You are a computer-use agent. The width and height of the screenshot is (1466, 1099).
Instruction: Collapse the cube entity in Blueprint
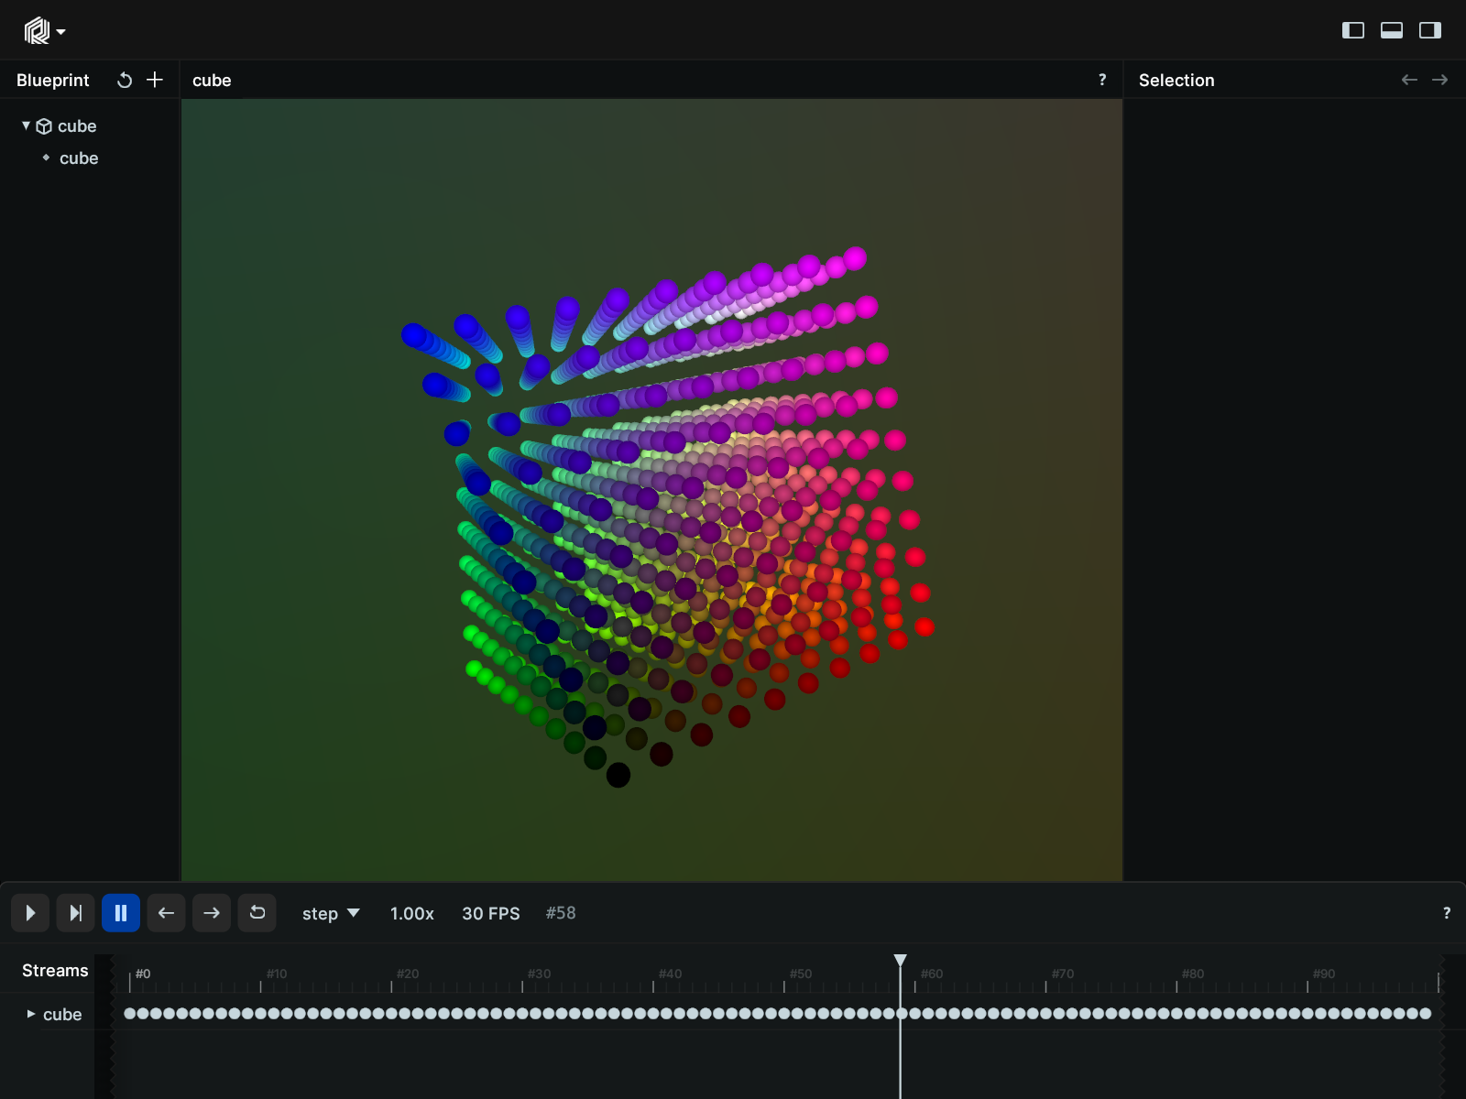click(26, 125)
